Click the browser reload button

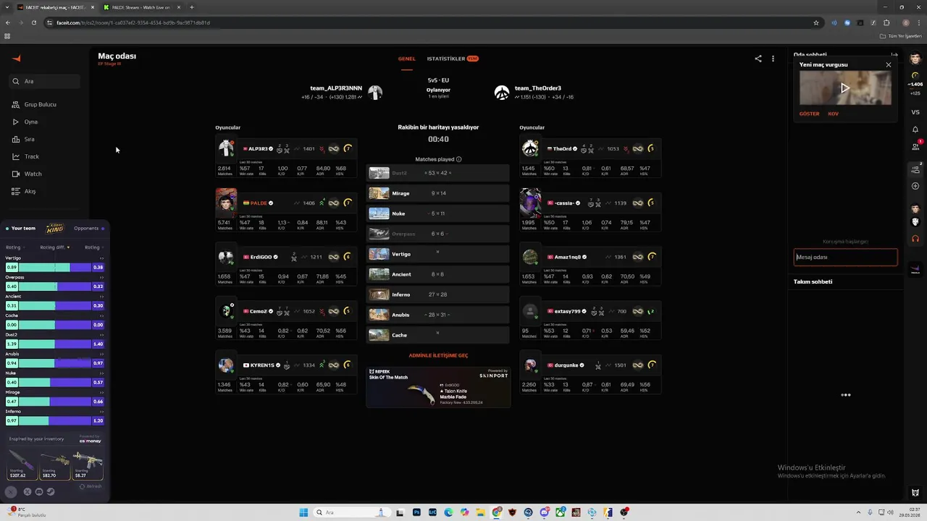pyautogui.click(x=33, y=22)
